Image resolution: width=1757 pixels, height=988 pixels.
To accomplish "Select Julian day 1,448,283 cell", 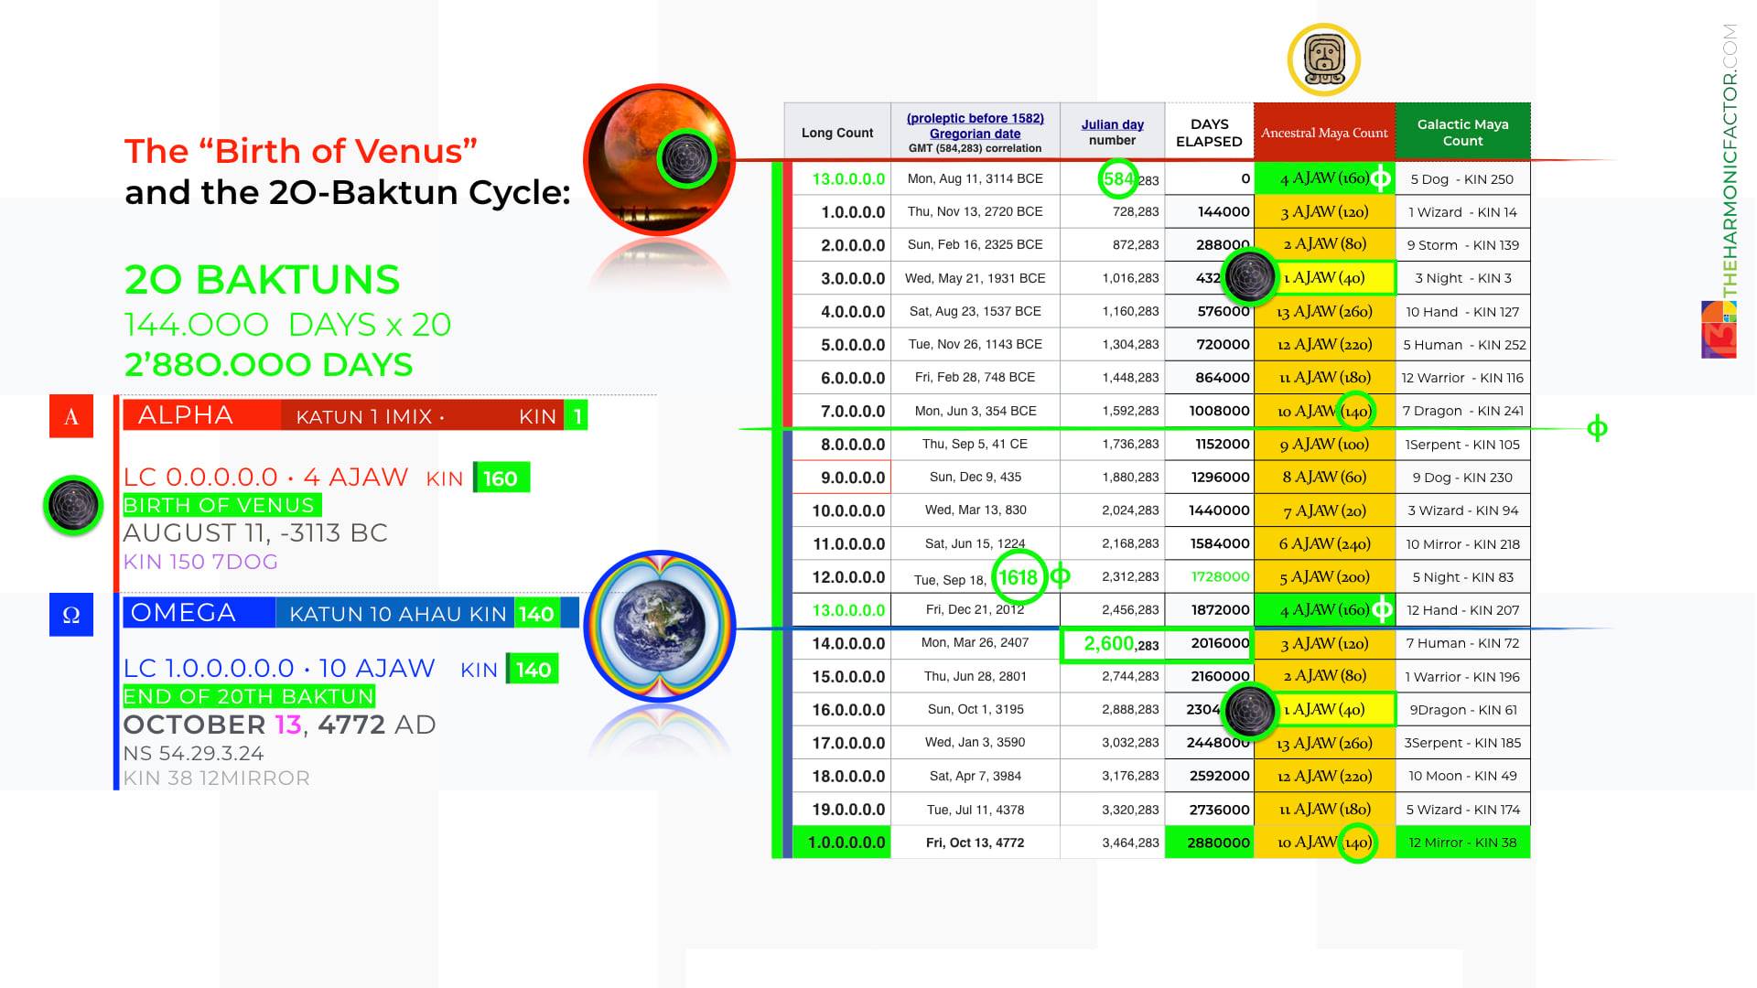I will point(1112,378).
